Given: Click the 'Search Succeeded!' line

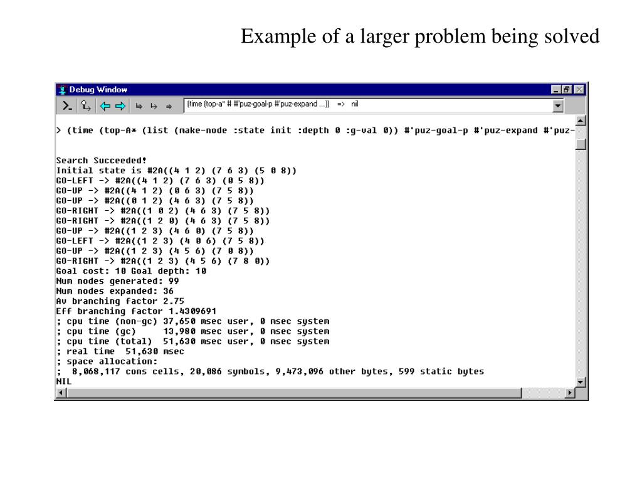Looking at the screenshot, I should point(101,160).
